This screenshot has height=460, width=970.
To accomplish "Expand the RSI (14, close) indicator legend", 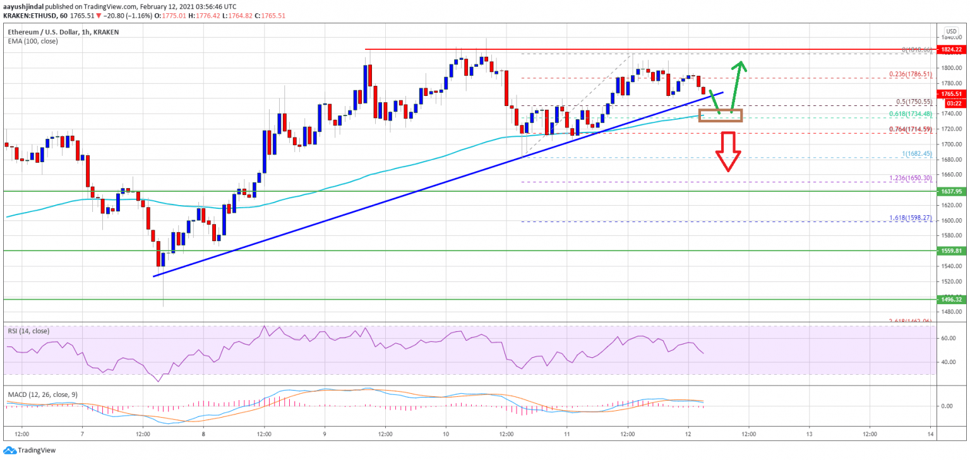I will coord(28,331).
